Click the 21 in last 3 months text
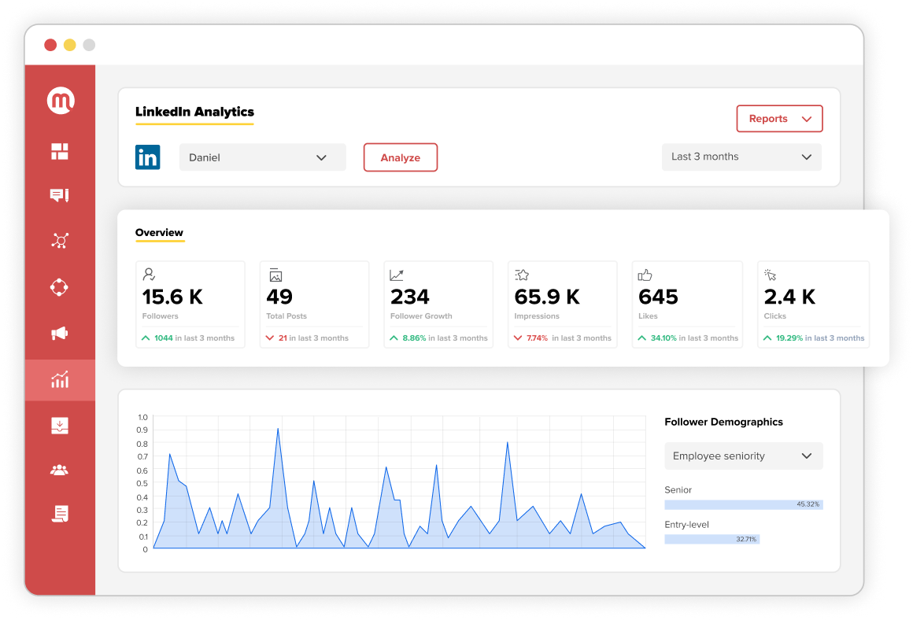Viewport: 913px width, 620px height. [313, 338]
